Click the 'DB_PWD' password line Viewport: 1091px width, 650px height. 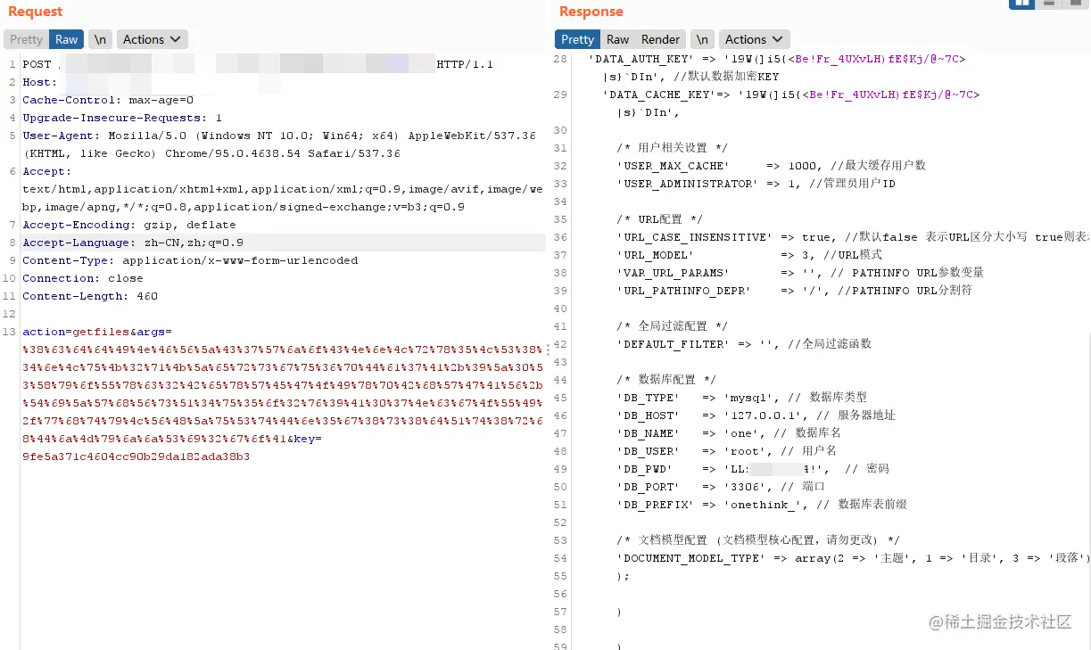(753, 469)
